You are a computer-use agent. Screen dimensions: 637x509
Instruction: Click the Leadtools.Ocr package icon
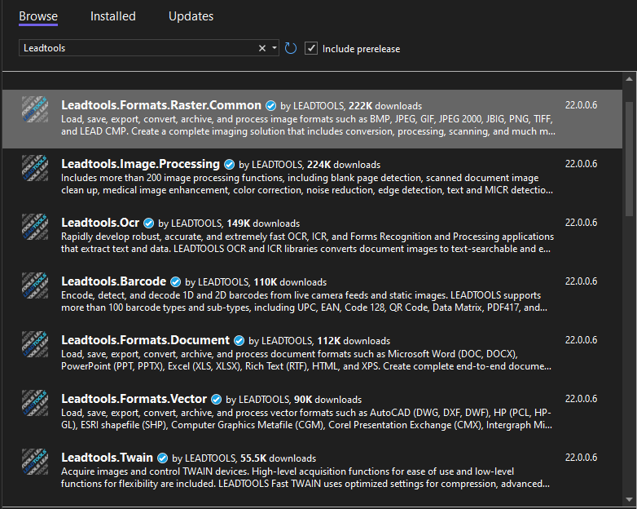(35, 227)
